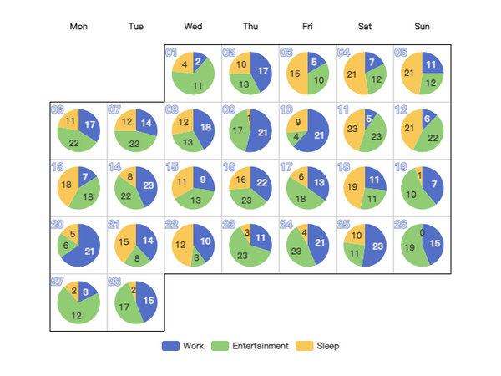Click Sleep slice 21 on day 05
The height and width of the screenshot is (376, 501).
point(409,74)
